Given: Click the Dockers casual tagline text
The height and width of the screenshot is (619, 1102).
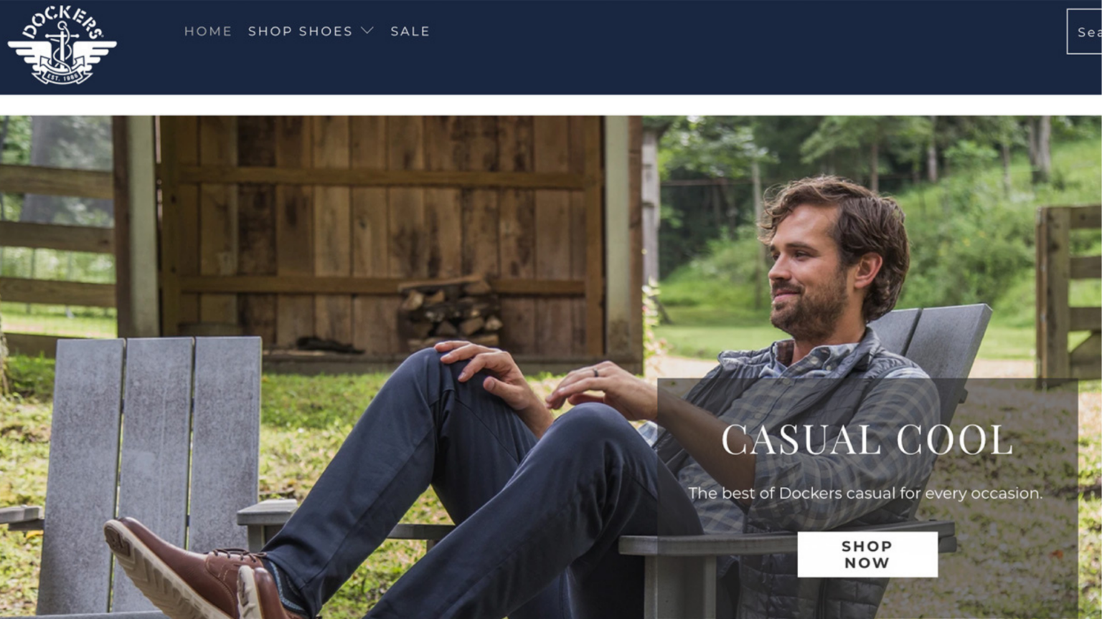Looking at the screenshot, I should tap(865, 493).
